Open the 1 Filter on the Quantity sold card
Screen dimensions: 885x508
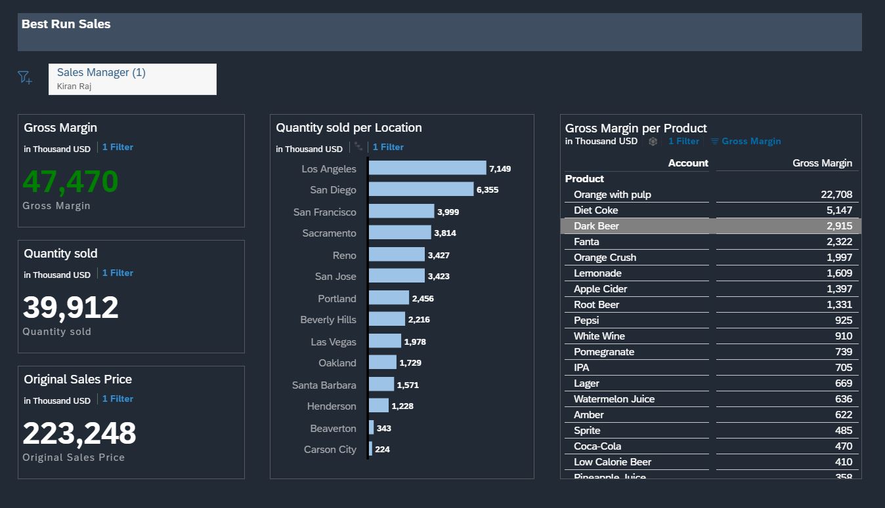(118, 273)
